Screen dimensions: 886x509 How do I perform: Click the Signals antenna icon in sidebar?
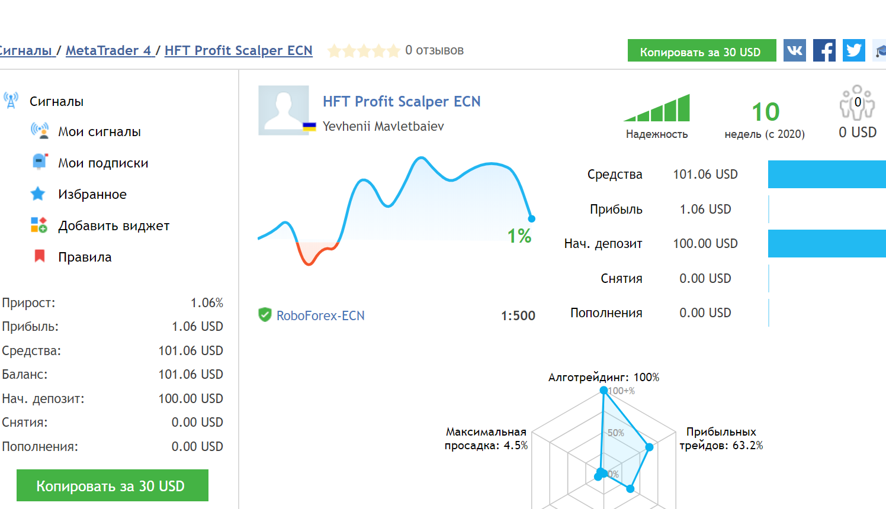coord(11,101)
